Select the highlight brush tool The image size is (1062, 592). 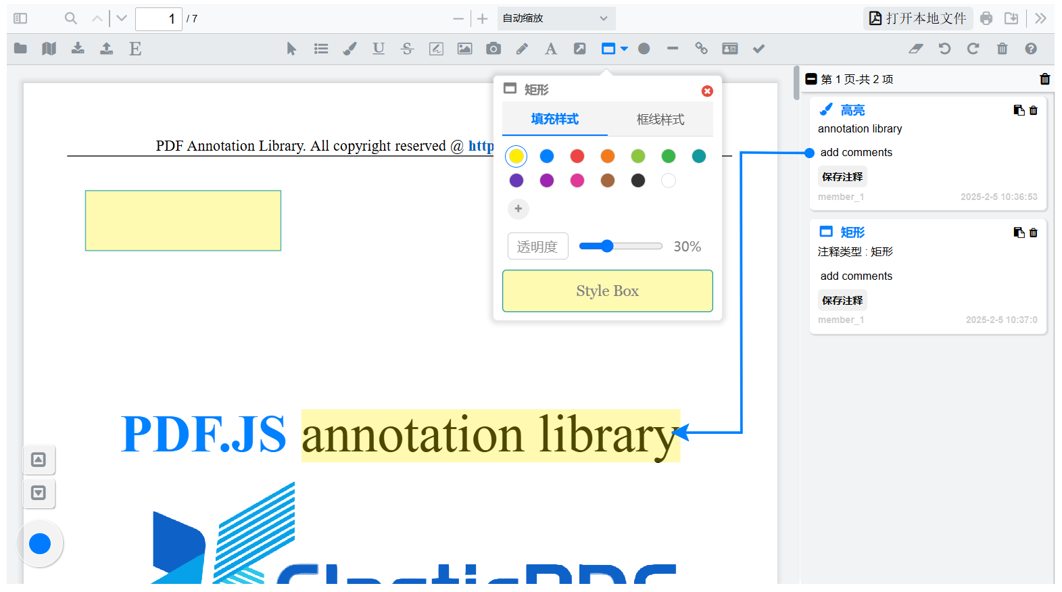pos(349,49)
